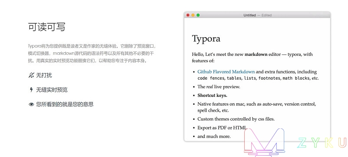This screenshot has height=157, width=348.
Task: Click the 您所看到的就是您的意思 label
Action: pos(65,104)
